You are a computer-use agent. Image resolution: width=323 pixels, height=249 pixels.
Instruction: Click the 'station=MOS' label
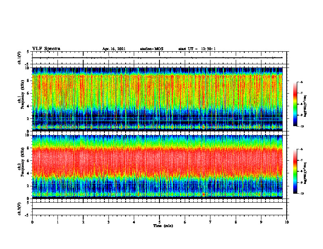click(152, 49)
